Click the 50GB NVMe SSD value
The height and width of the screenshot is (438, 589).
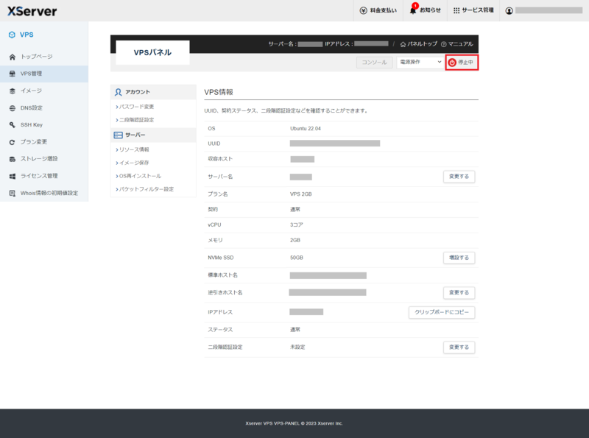(x=297, y=258)
